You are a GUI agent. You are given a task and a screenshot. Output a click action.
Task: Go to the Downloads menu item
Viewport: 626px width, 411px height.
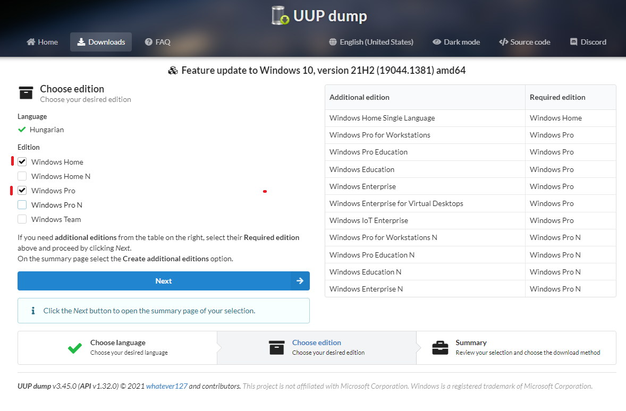(x=101, y=42)
